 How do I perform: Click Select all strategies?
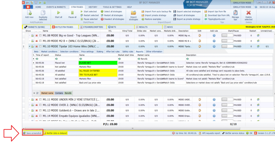point(111,11)
